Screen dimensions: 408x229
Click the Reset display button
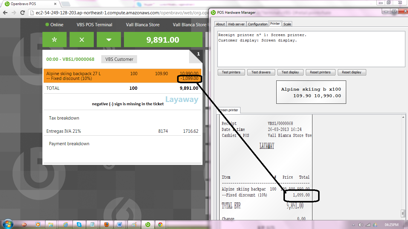[352, 72]
